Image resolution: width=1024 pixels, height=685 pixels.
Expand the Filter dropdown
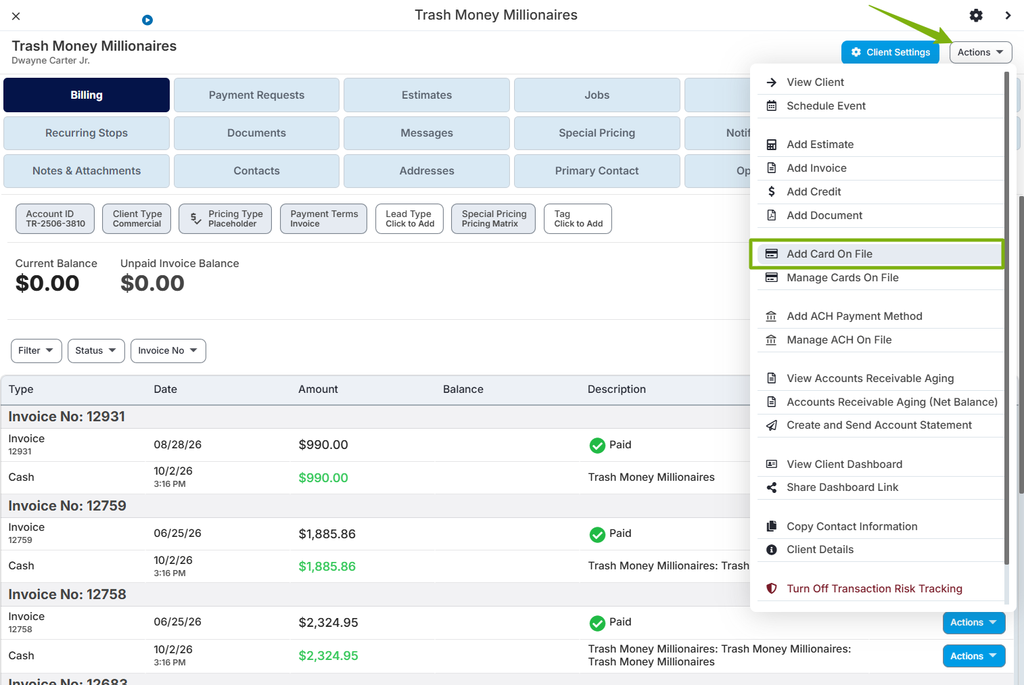tap(37, 351)
